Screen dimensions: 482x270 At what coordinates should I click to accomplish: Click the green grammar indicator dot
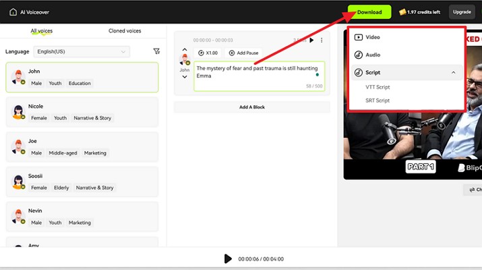[x=318, y=74]
